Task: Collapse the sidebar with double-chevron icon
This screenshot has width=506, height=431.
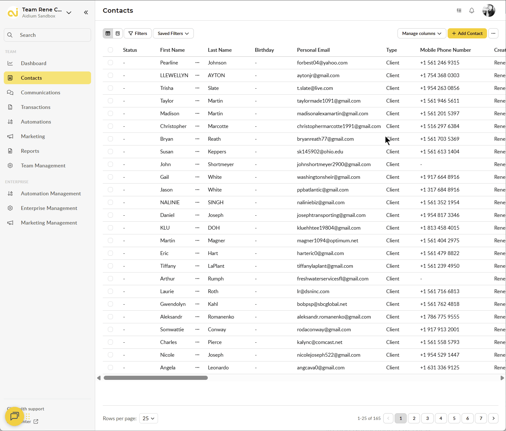Action: pos(86,12)
